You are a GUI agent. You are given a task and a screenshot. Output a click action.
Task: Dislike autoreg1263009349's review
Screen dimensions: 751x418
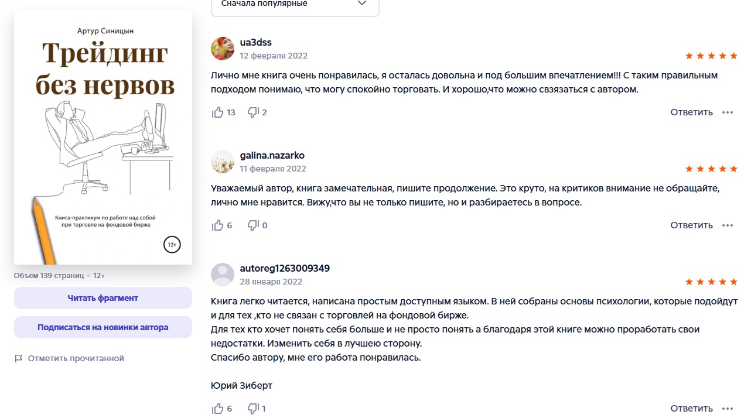[x=253, y=409]
